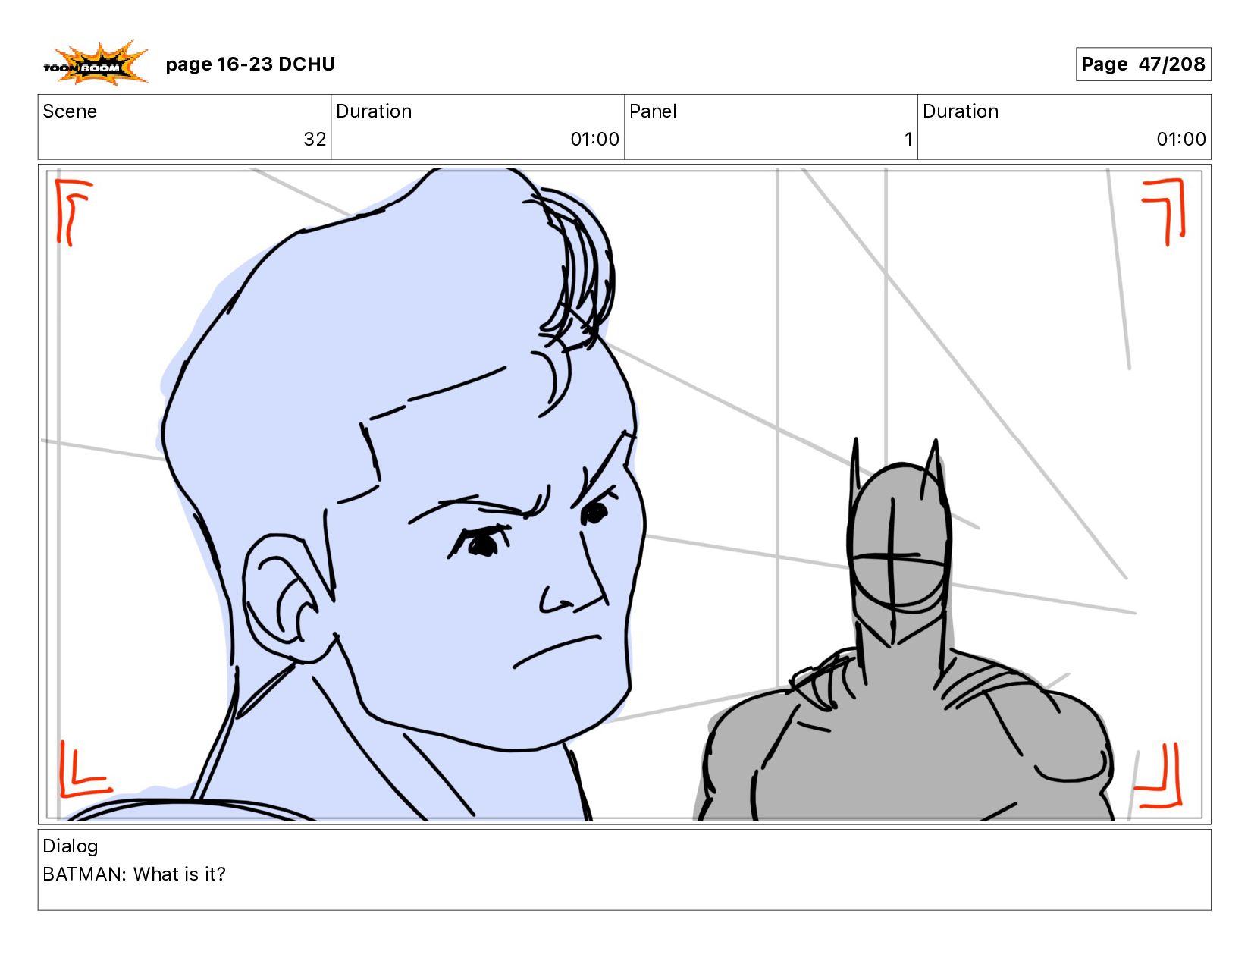Screen dimensions: 1251x967
Task: Click the scene 'Duration' label next to Scene
Action: pyautogui.click(x=374, y=111)
